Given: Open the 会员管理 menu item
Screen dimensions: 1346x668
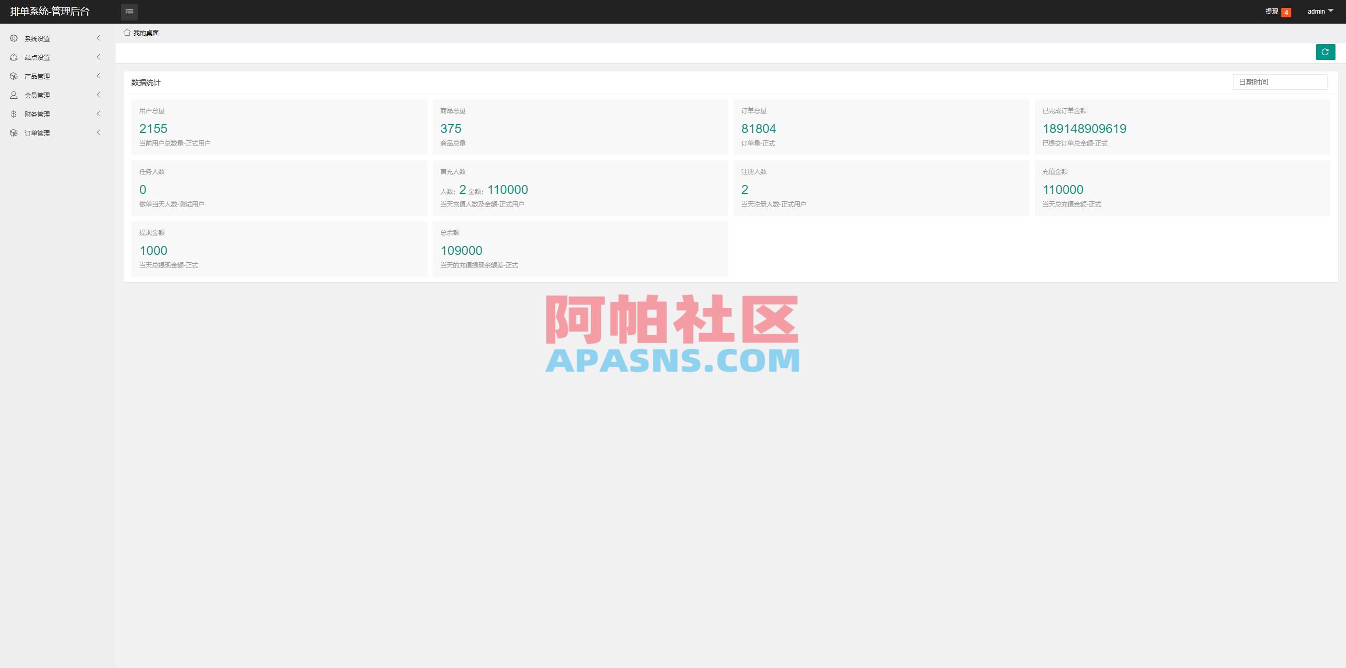Looking at the screenshot, I should click(38, 95).
